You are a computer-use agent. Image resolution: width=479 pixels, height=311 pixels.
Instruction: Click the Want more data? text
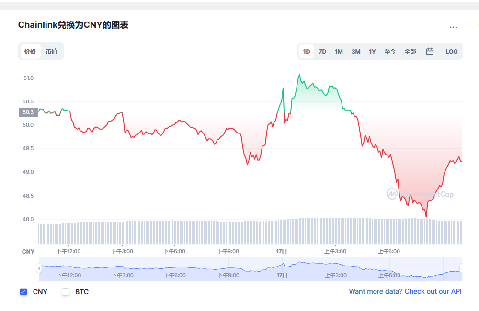pyautogui.click(x=376, y=291)
